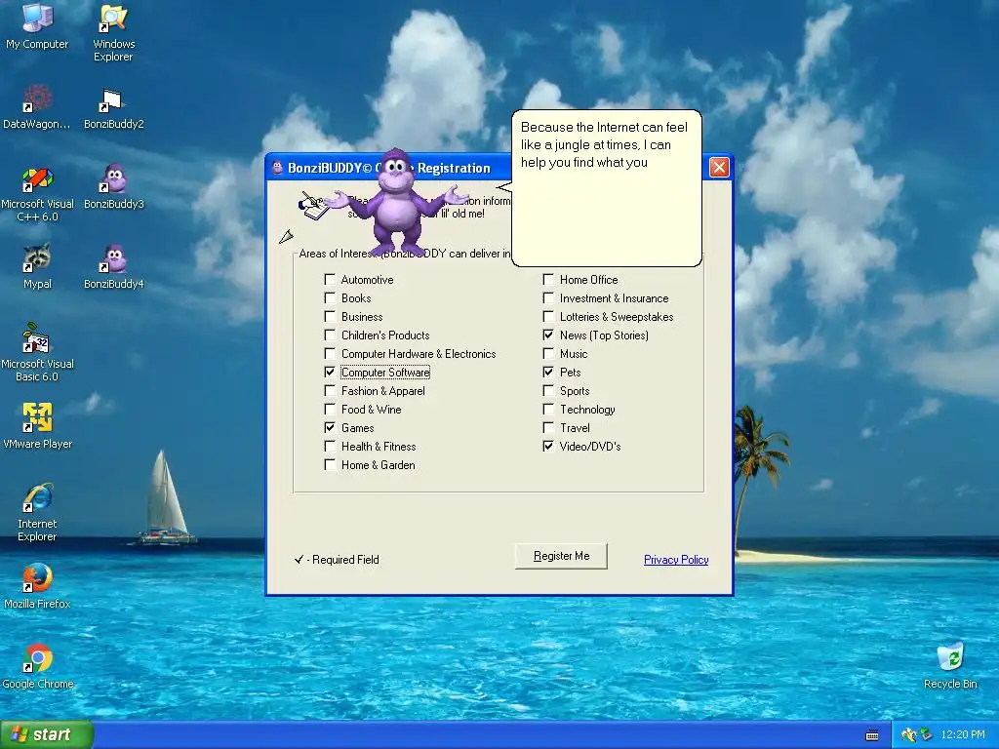Screen dimensions: 999x749
Task: Check Computer Hardware & Electronics
Action: click(x=330, y=353)
